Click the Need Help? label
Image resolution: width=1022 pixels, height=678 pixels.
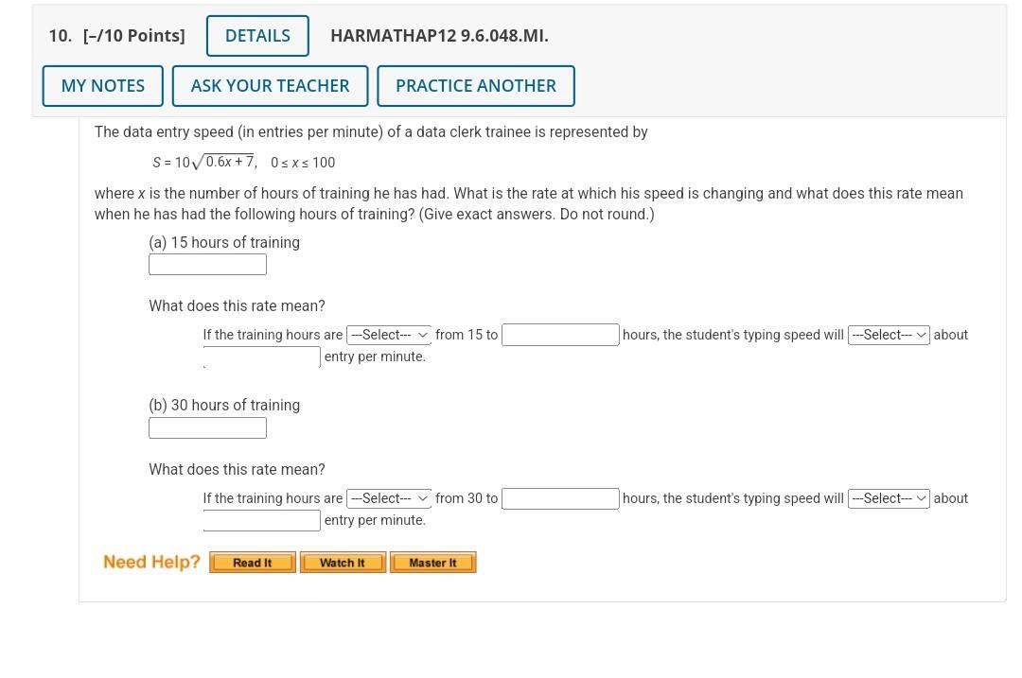tap(151, 561)
